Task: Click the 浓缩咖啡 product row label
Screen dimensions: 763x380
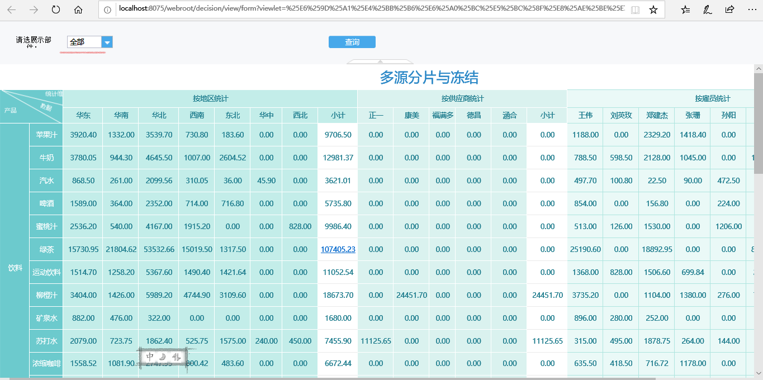Action: (46, 363)
